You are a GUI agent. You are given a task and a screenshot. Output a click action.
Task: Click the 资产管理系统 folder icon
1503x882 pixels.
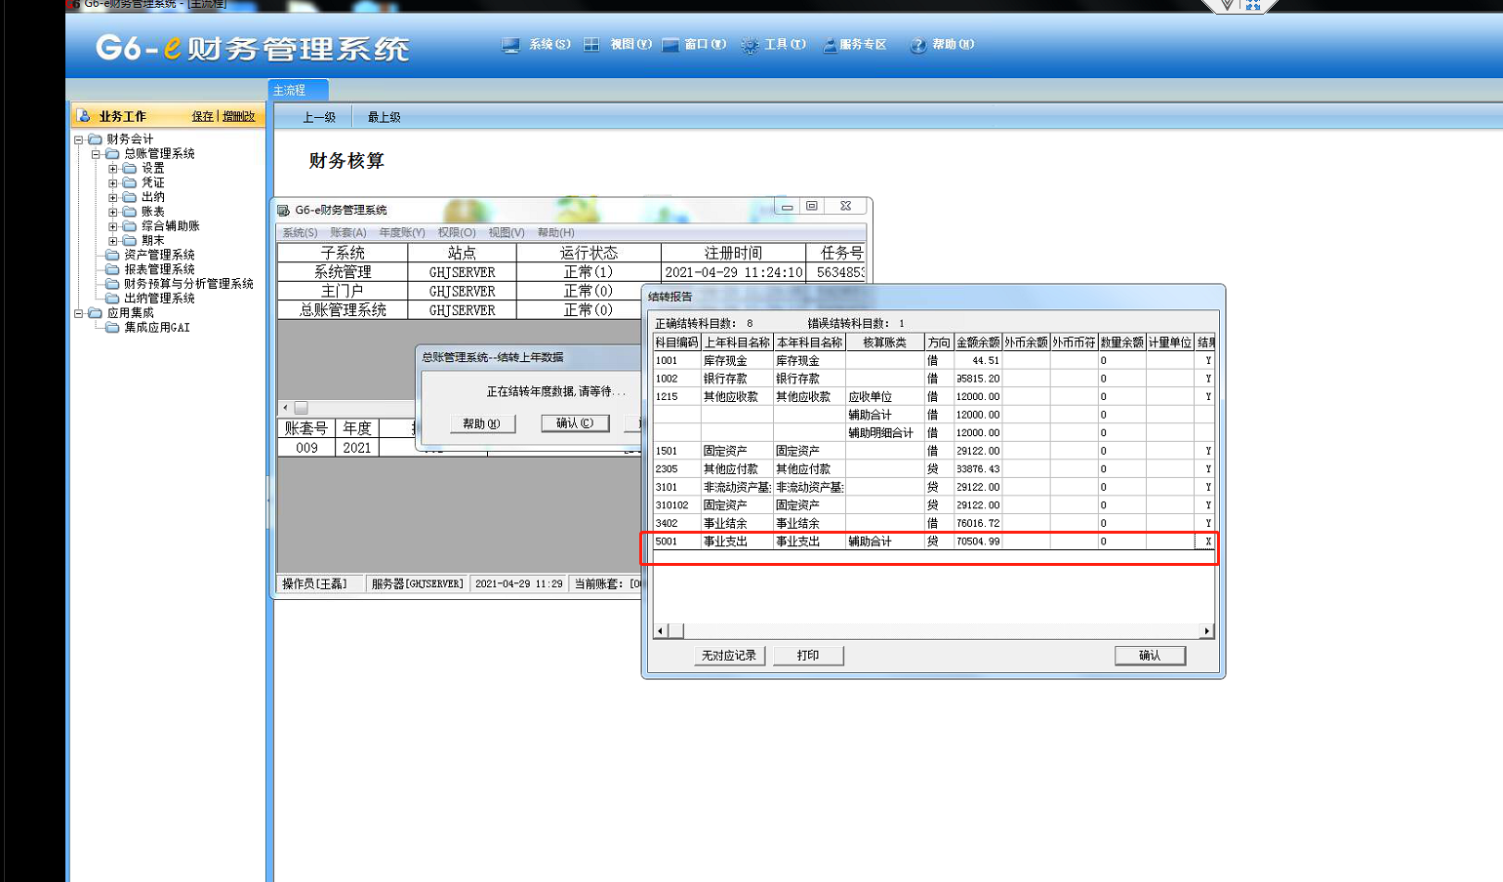coord(113,255)
